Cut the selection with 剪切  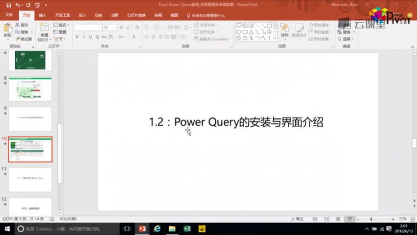(x=22, y=25)
